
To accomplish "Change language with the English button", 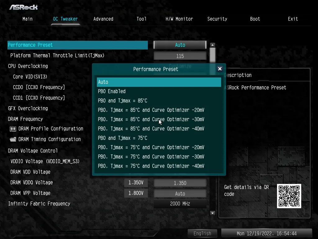I will pos(202,233).
